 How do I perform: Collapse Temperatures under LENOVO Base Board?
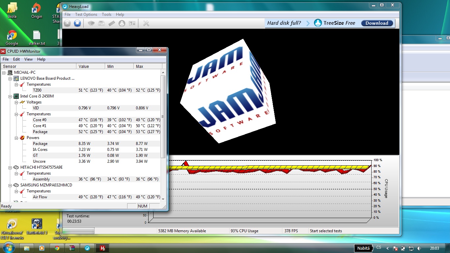pos(16,84)
